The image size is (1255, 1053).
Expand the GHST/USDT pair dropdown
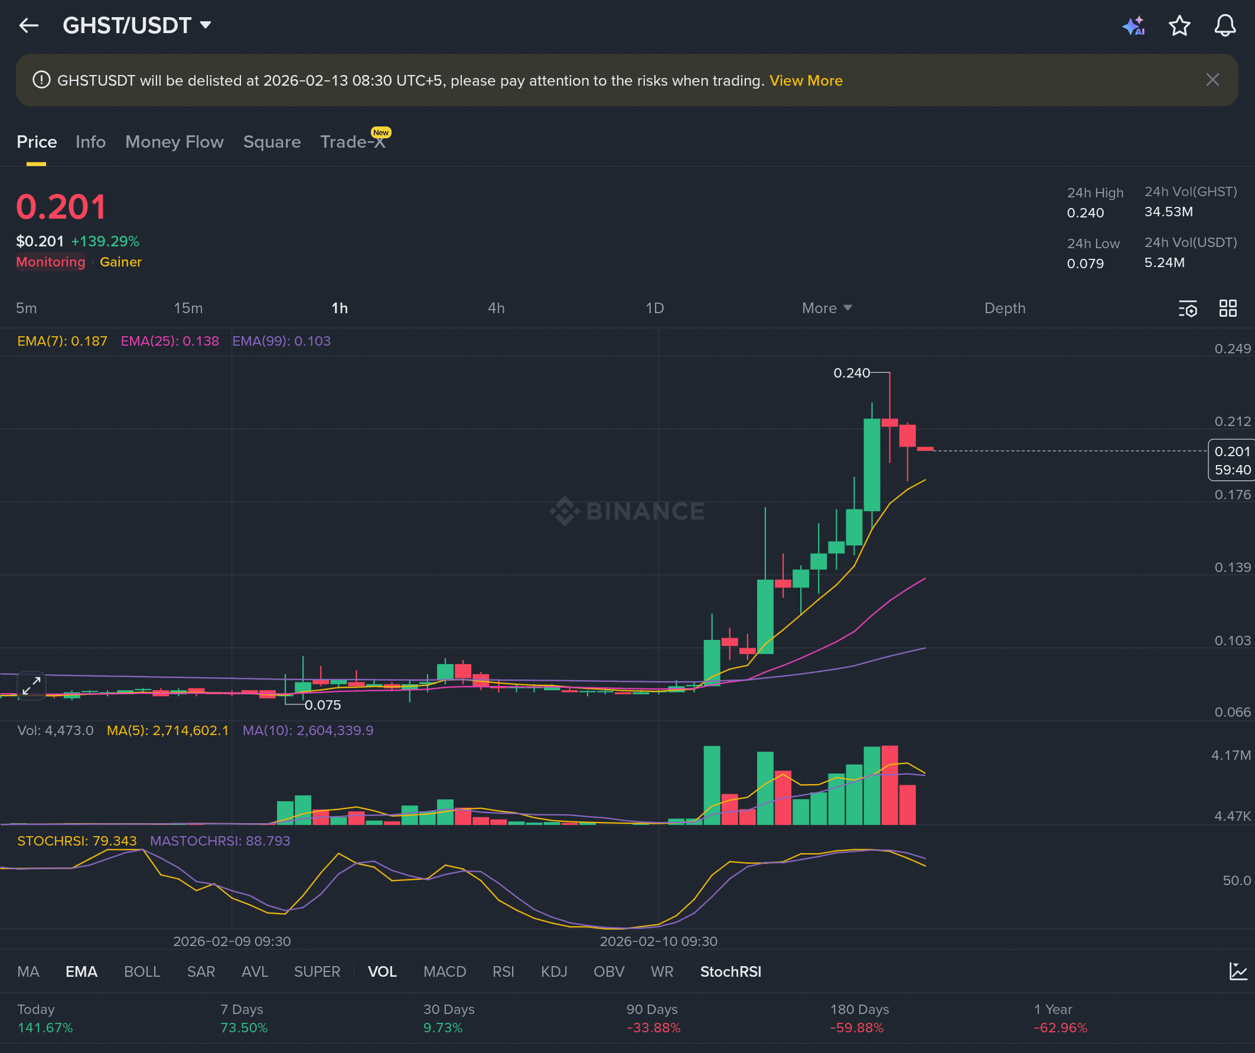(205, 25)
